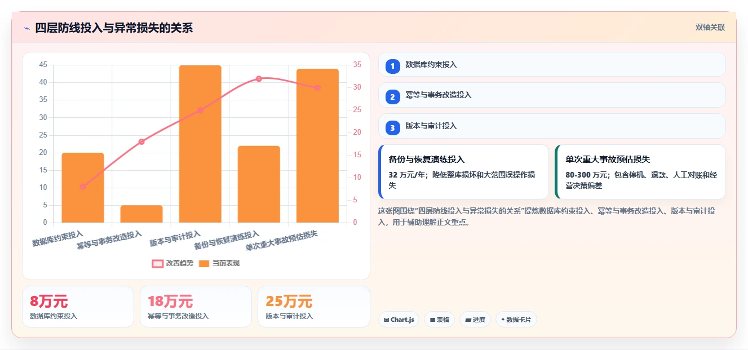Click the 单次重大事故预估损失 card
Viewport: 748px width, 350px height.
pyautogui.click(x=640, y=172)
